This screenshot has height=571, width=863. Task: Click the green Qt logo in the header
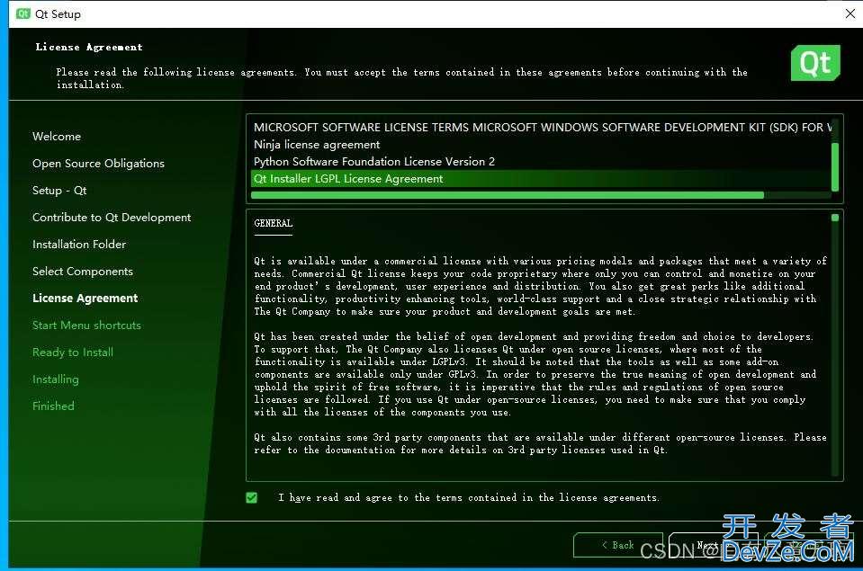[x=815, y=63]
